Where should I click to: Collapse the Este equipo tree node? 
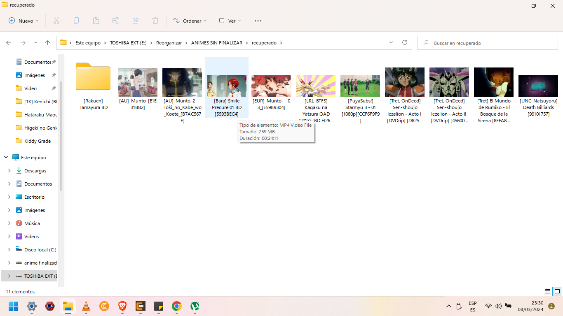(6, 157)
